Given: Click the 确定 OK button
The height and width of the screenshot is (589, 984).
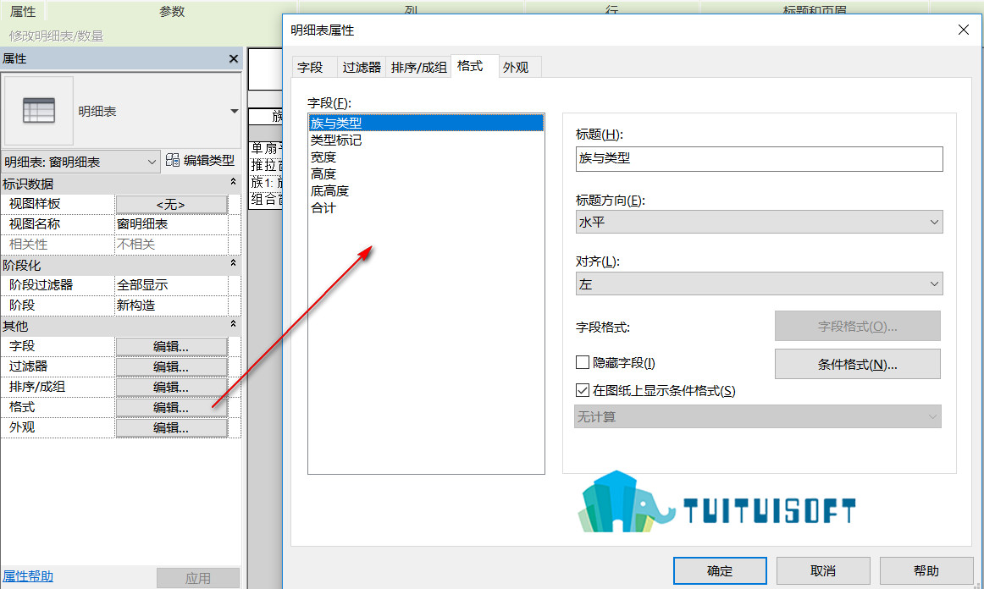Looking at the screenshot, I should tap(720, 571).
